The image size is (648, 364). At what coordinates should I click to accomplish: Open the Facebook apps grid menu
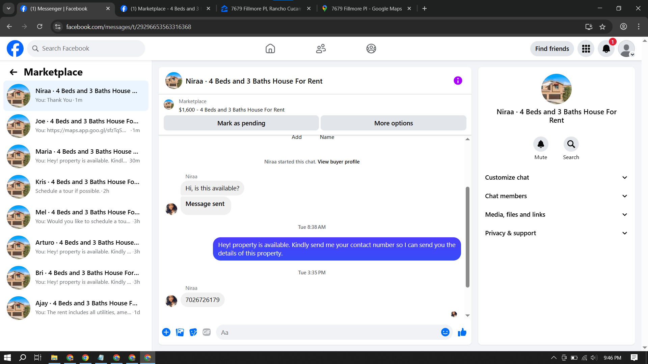click(586, 49)
